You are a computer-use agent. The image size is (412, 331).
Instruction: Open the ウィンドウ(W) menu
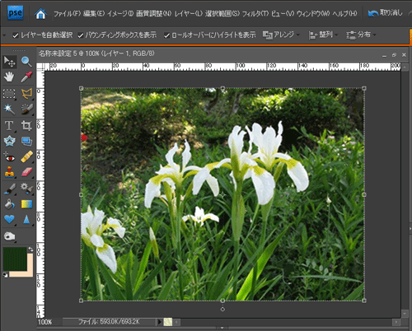pos(313,13)
